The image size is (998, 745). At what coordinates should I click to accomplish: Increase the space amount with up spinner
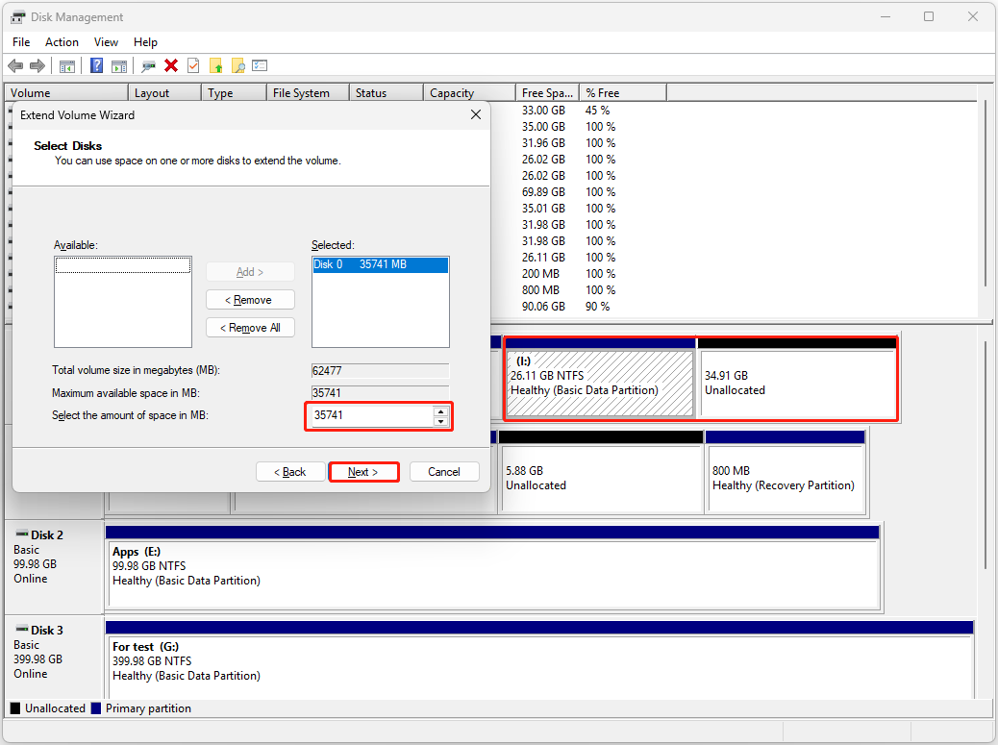[x=440, y=411]
